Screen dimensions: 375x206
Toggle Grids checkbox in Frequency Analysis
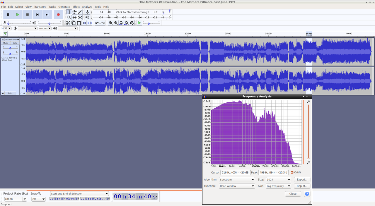click(292, 172)
